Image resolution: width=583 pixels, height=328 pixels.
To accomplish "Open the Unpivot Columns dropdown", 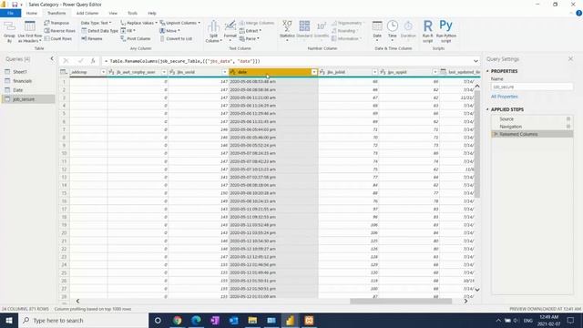I will [x=180, y=23].
